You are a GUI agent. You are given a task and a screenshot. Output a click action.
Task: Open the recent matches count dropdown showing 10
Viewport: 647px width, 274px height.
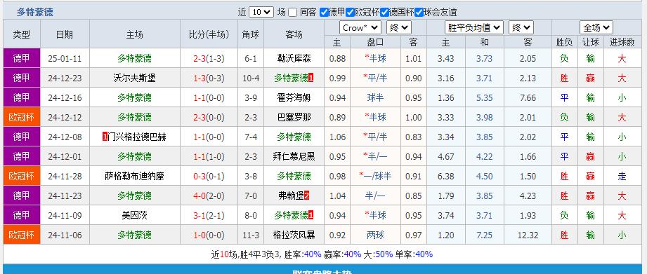[x=261, y=13]
